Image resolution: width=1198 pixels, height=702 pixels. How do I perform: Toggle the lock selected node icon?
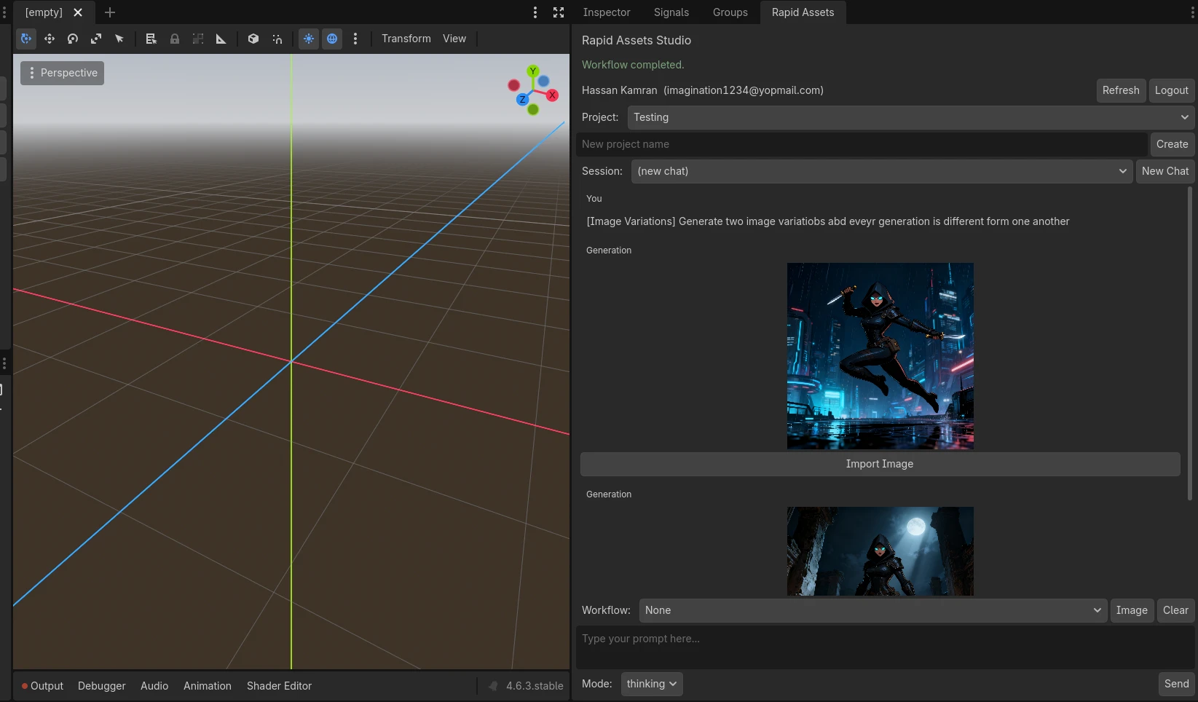pyautogui.click(x=175, y=39)
